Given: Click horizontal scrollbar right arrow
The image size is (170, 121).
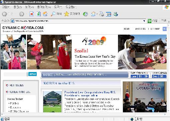Looking at the screenshot, I should pyautogui.click(x=165, y=114).
